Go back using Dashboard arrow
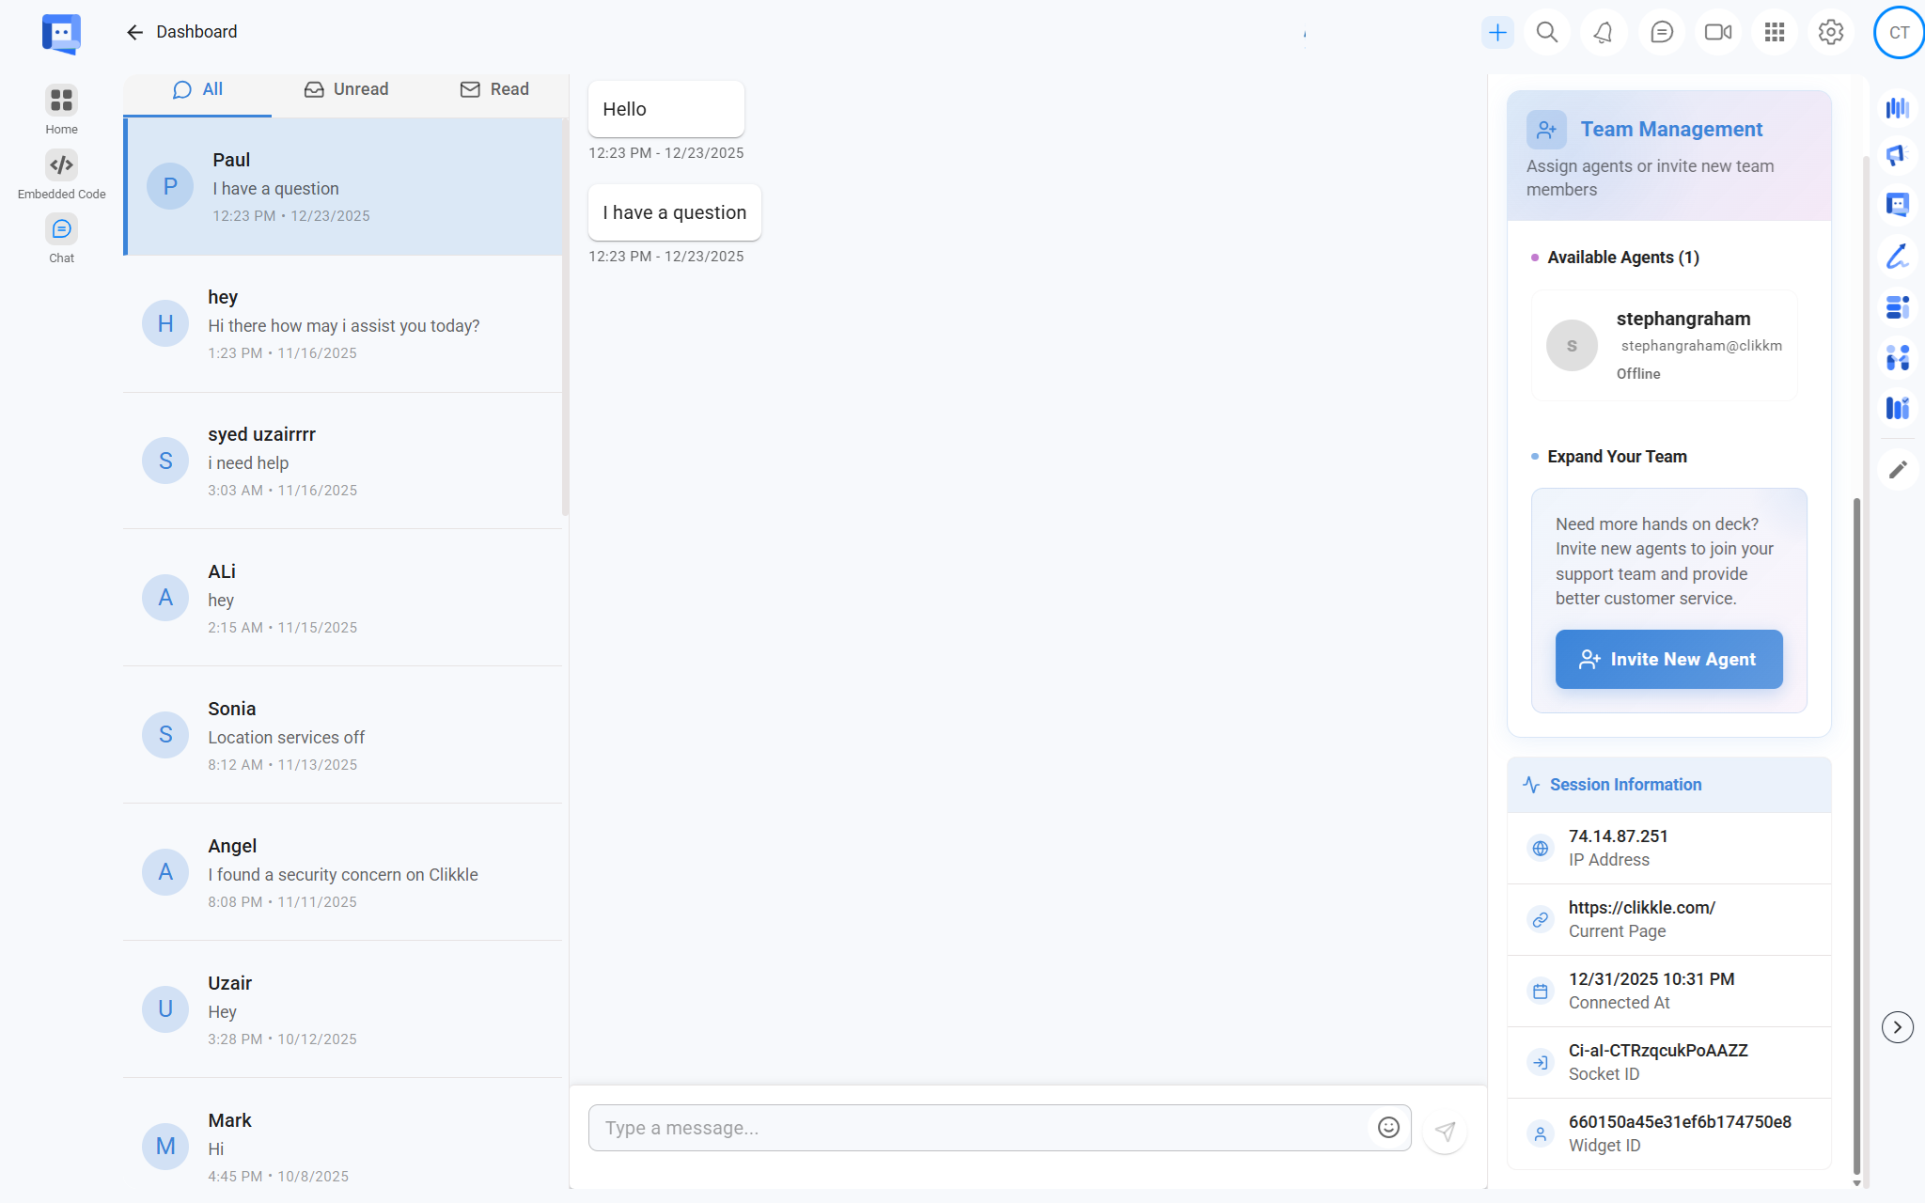The image size is (1925, 1203). coord(134,33)
